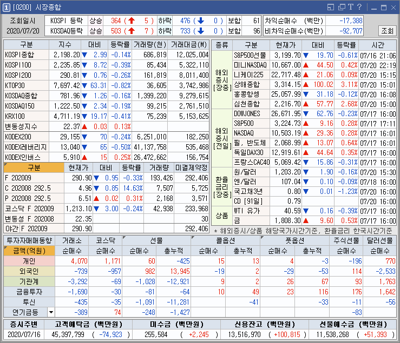Select the 개인 investor row label
This screenshot has height=343, width=400.
click(29, 261)
